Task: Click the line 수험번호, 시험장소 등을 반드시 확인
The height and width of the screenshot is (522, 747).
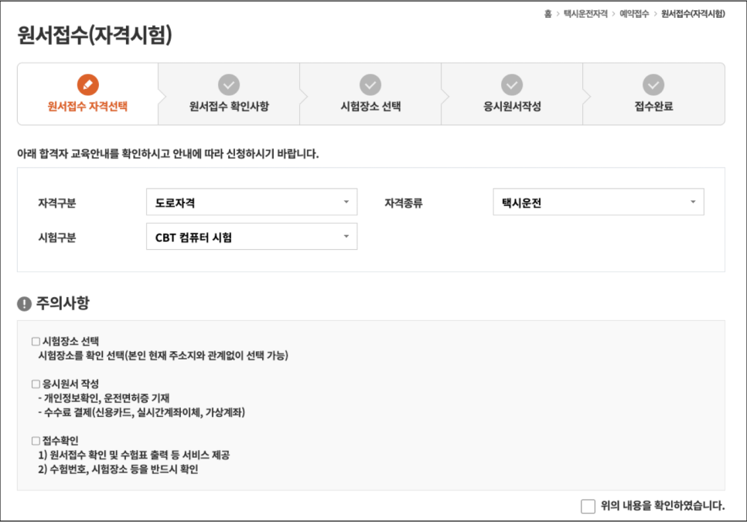Action: (x=118, y=469)
